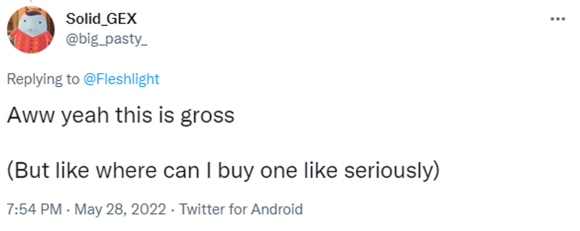This screenshot has width=580, height=231.
Task: Open the @Fleshlight mention link
Action: click(121, 79)
